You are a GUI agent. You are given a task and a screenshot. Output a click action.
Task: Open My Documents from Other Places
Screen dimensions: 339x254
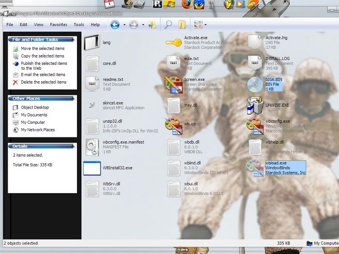click(x=34, y=115)
